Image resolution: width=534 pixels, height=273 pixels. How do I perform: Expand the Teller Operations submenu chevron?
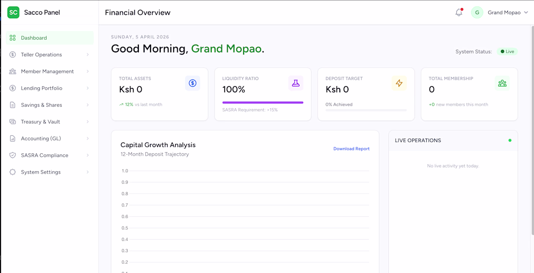click(88, 55)
